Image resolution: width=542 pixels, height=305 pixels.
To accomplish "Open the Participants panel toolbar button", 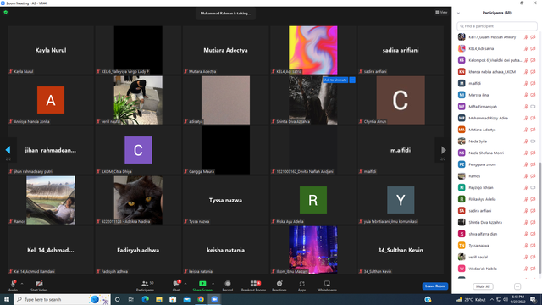I will click(x=145, y=286).
